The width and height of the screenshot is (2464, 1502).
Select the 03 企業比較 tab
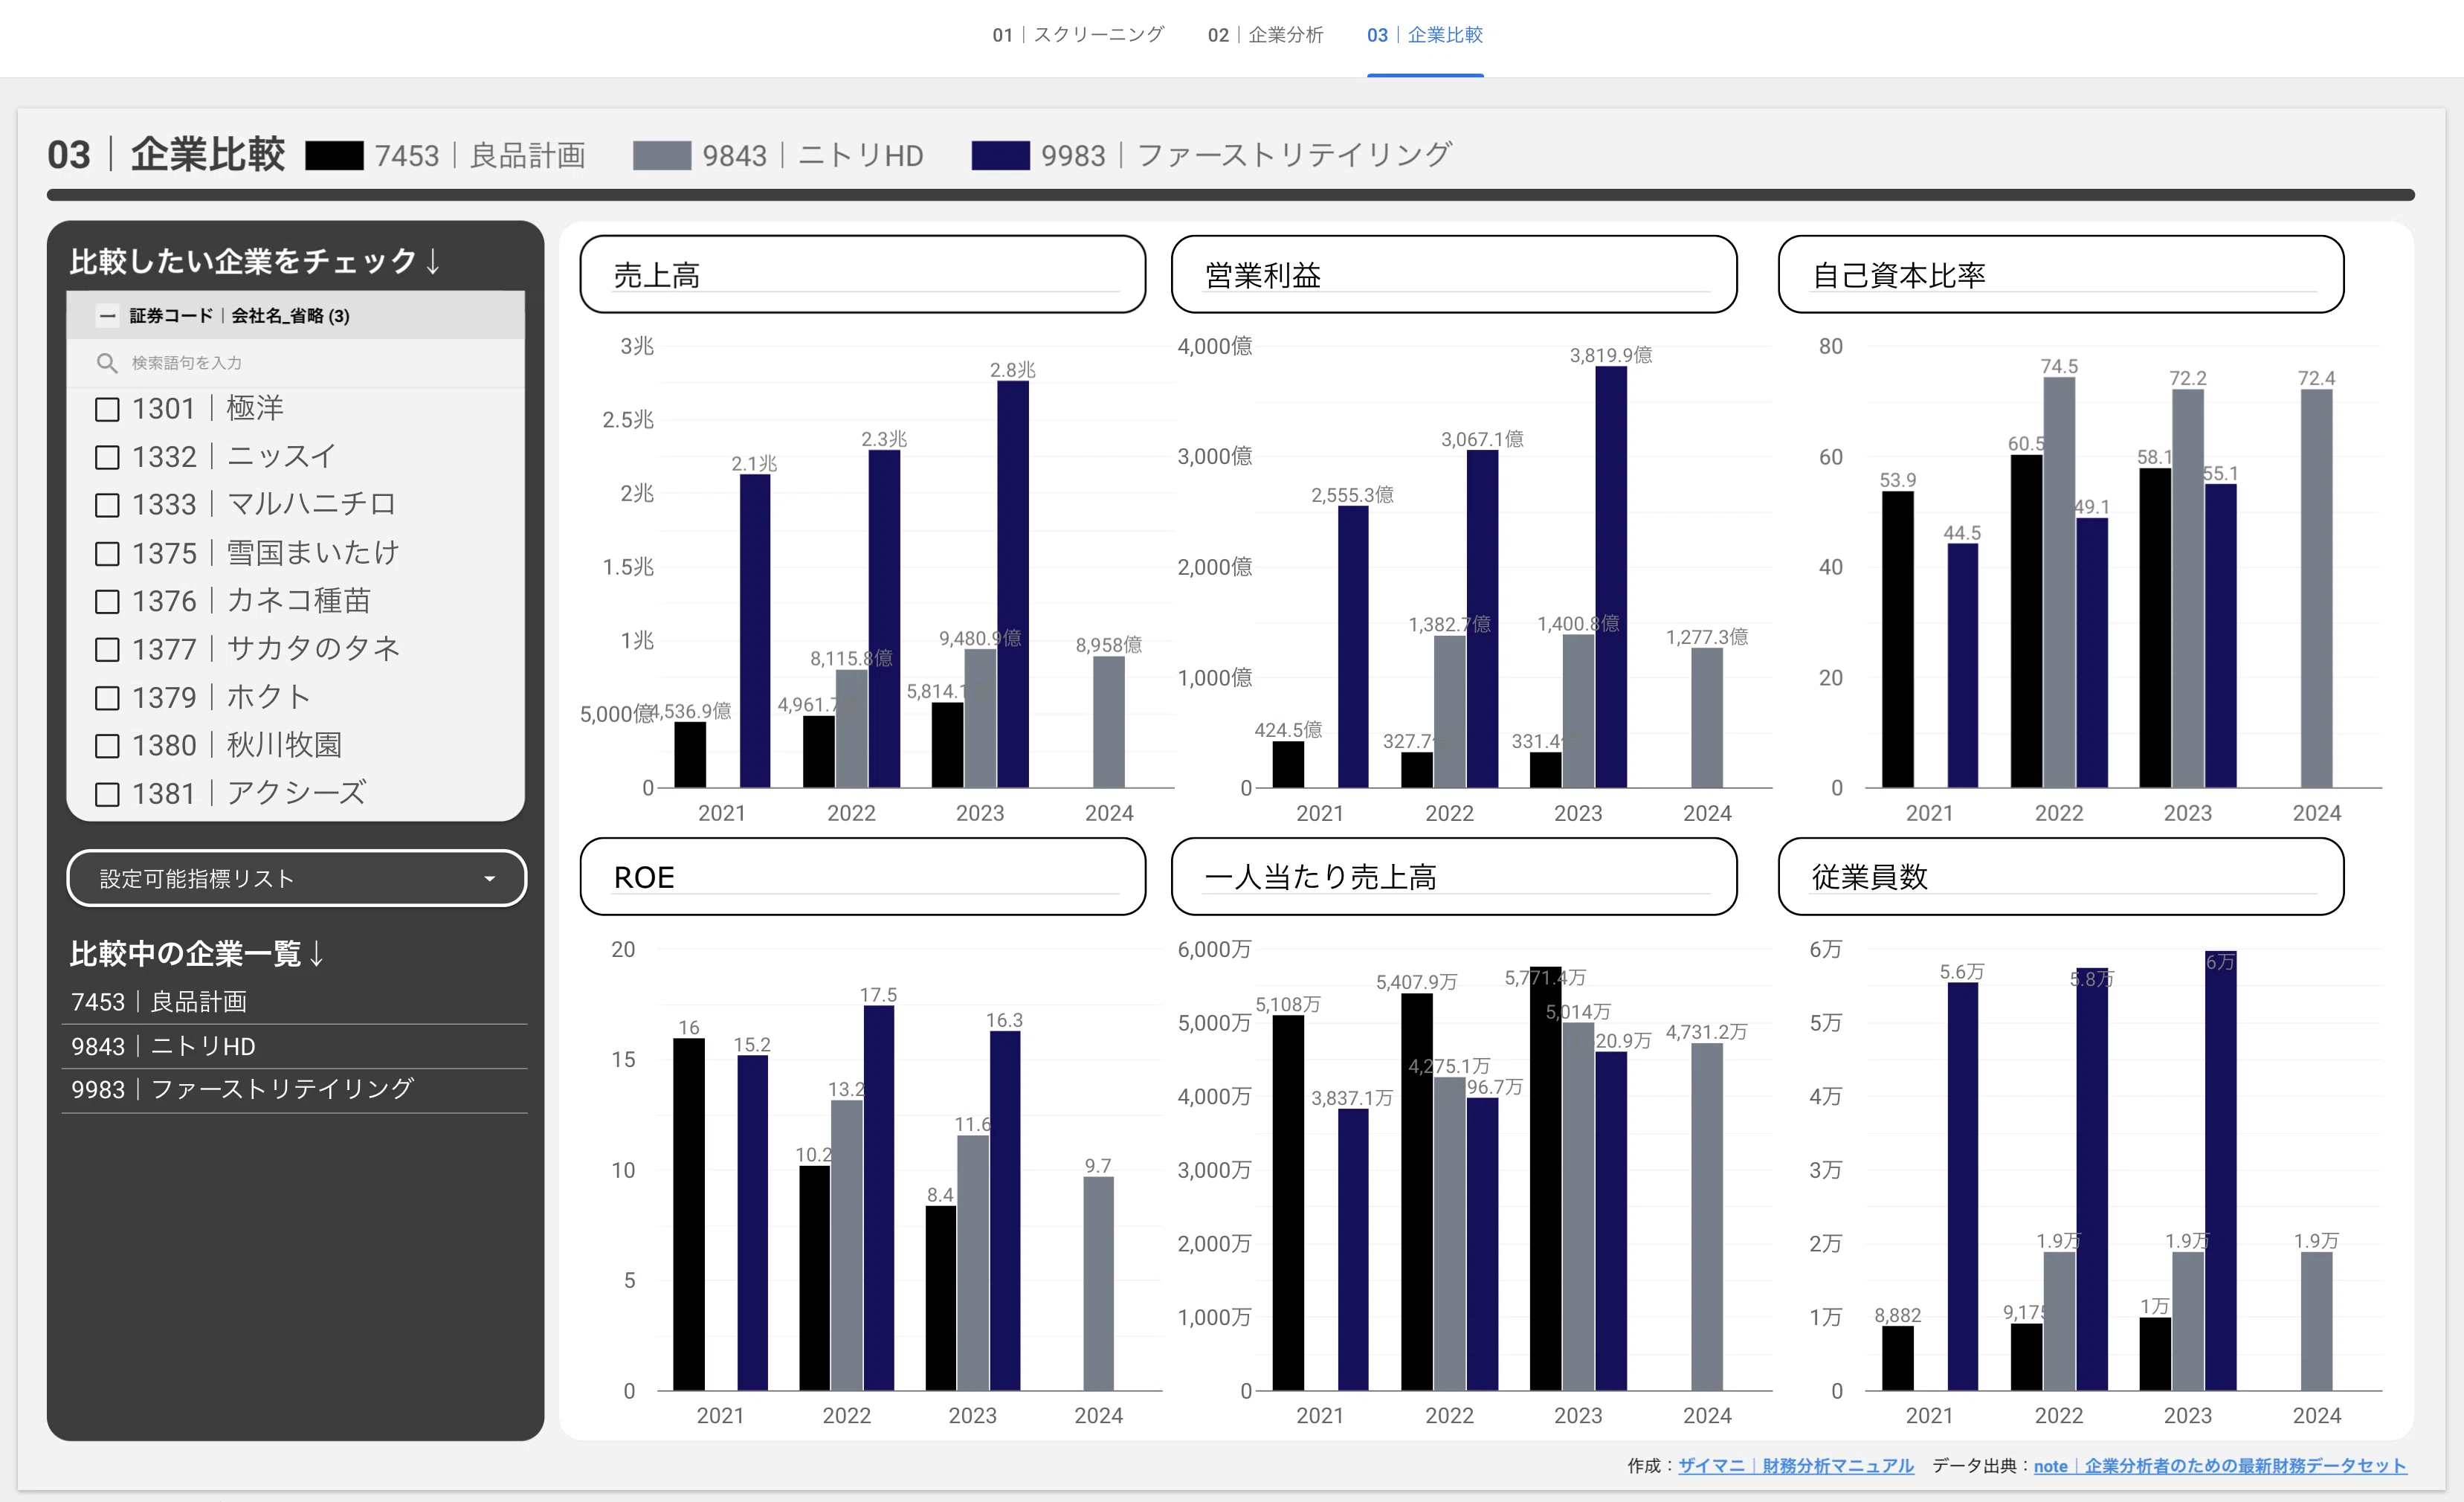click(1425, 35)
